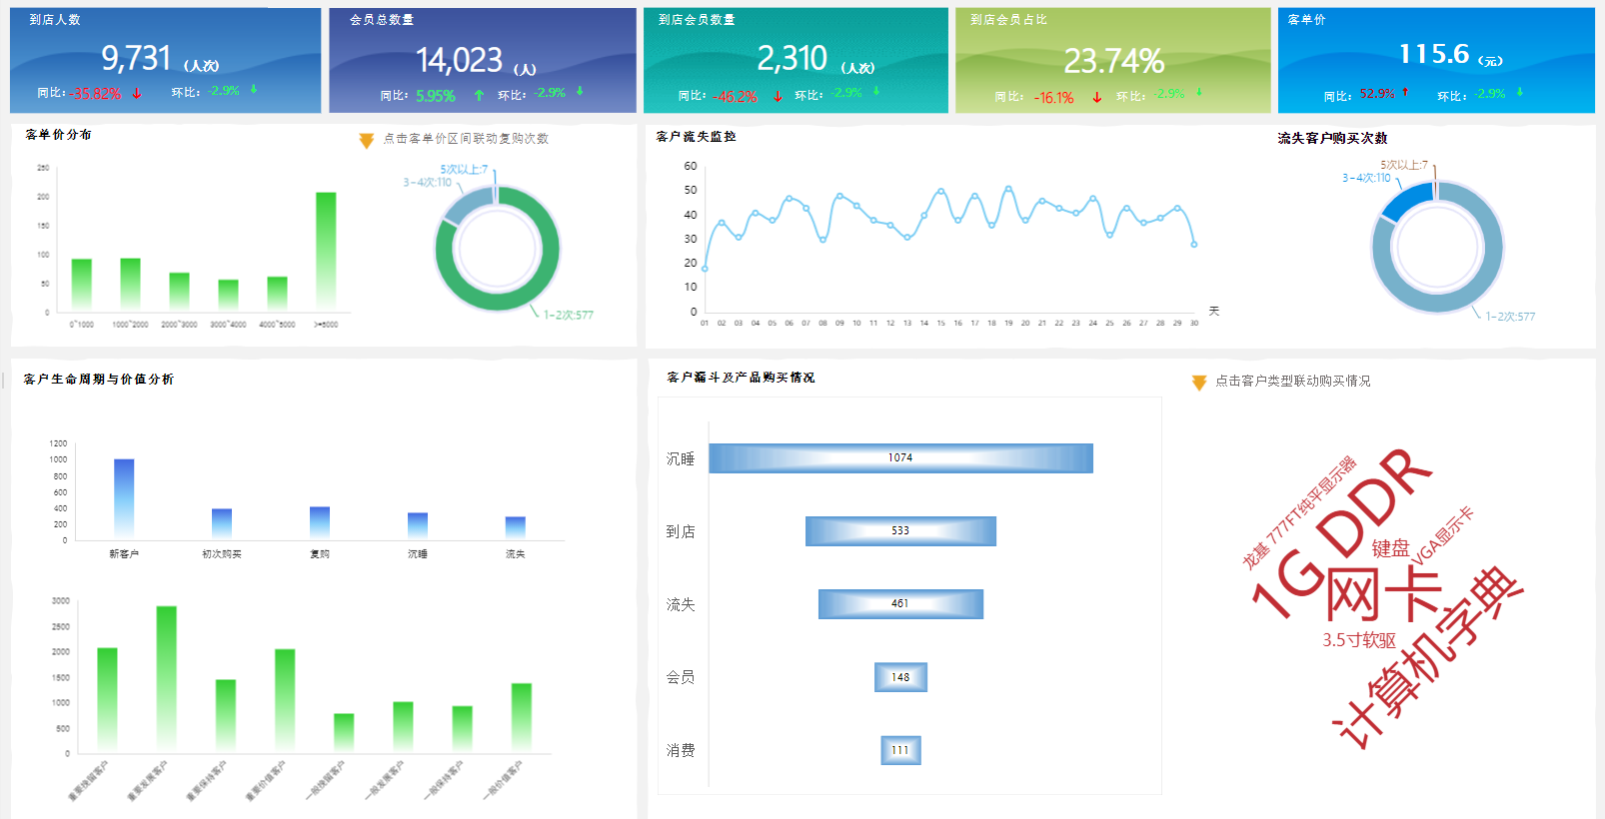This screenshot has width=1605, height=819.
Task: Select the 一般保持客户 green bar
Action: [x=462, y=729]
